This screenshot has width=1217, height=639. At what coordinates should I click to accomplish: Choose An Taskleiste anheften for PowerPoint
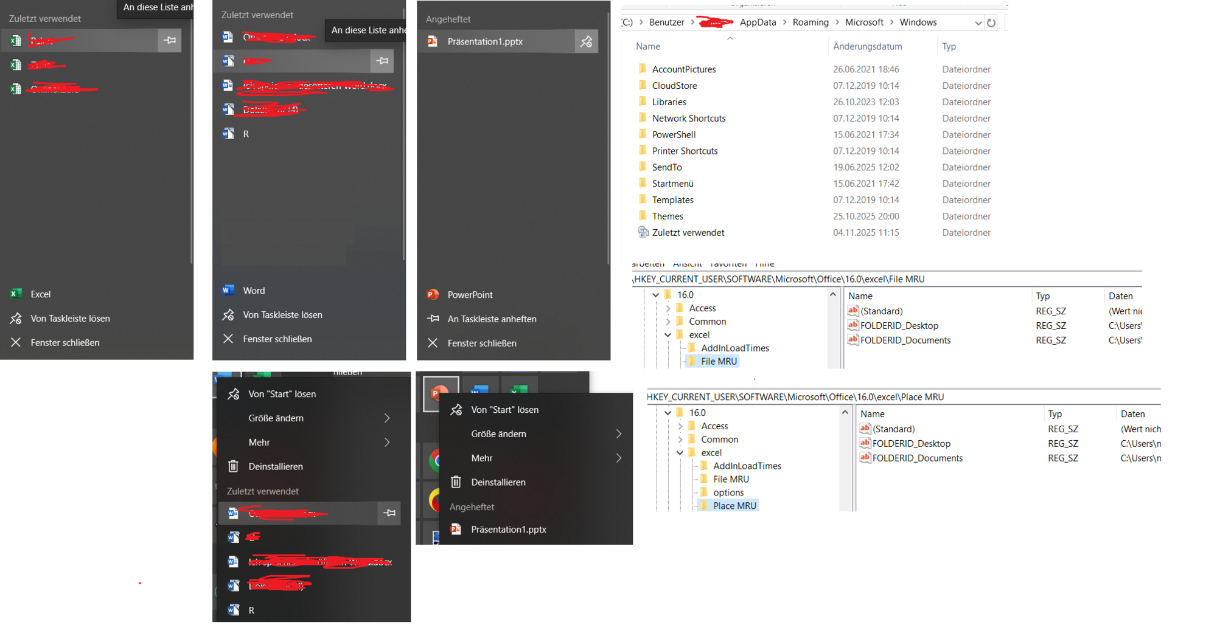(492, 319)
